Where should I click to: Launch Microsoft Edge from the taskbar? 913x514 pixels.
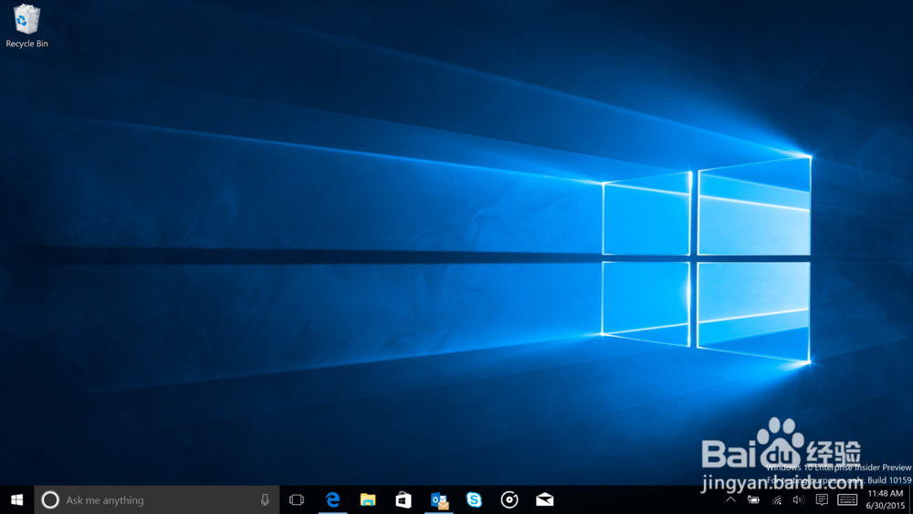pyautogui.click(x=332, y=500)
